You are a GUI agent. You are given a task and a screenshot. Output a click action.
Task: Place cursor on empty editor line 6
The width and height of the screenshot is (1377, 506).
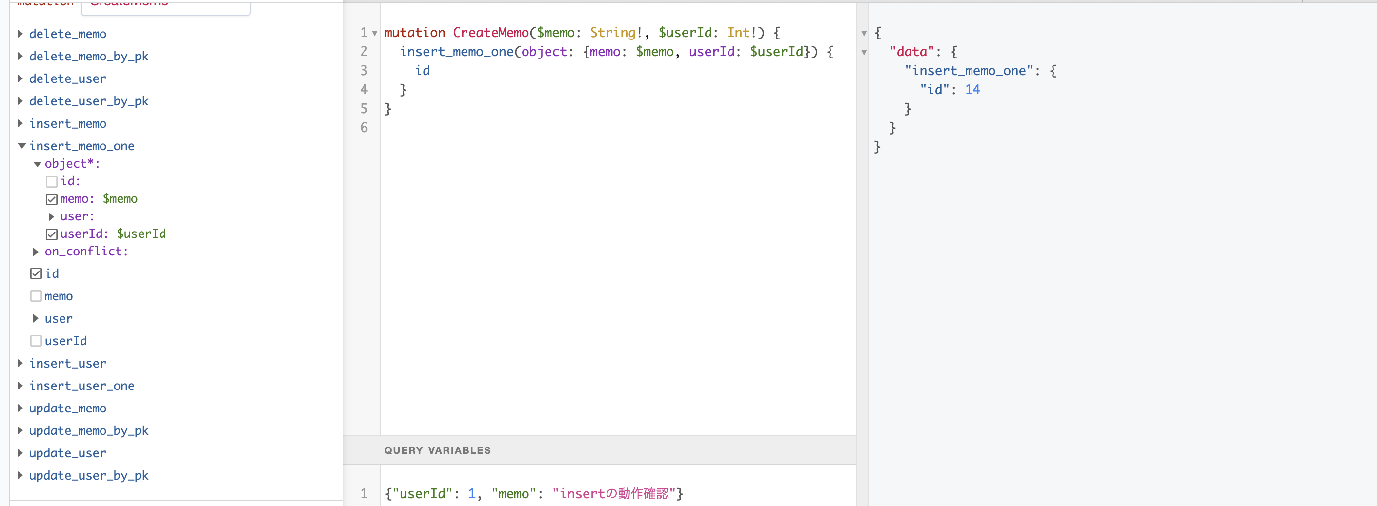point(618,128)
